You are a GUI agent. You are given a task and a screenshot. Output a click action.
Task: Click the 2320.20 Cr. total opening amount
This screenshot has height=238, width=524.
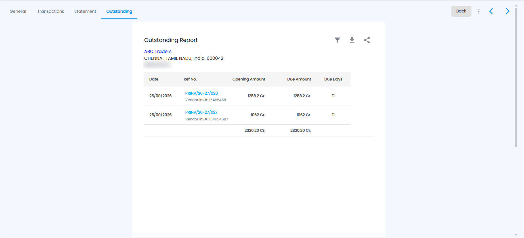[x=255, y=130]
